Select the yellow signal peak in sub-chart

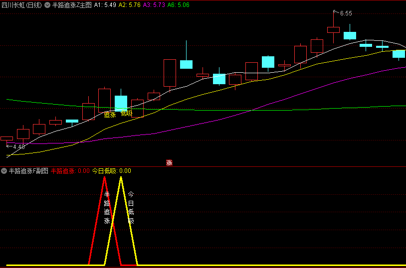[121, 178]
